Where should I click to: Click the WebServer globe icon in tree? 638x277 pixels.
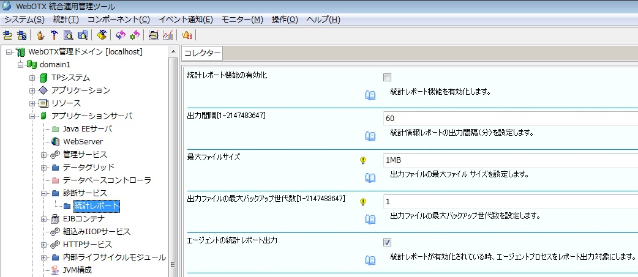pyautogui.click(x=55, y=141)
